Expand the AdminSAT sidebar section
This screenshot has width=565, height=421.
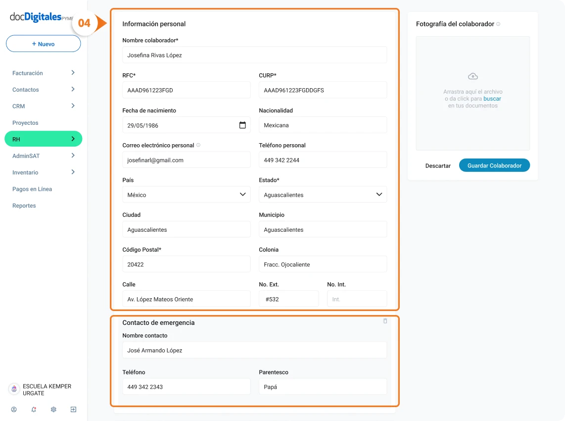click(x=43, y=156)
